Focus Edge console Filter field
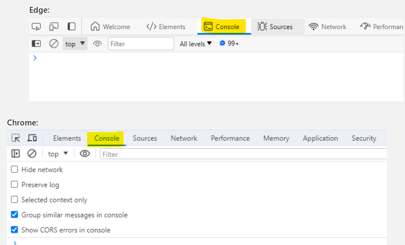This screenshot has width=405, height=245. pyautogui.click(x=141, y=44)
